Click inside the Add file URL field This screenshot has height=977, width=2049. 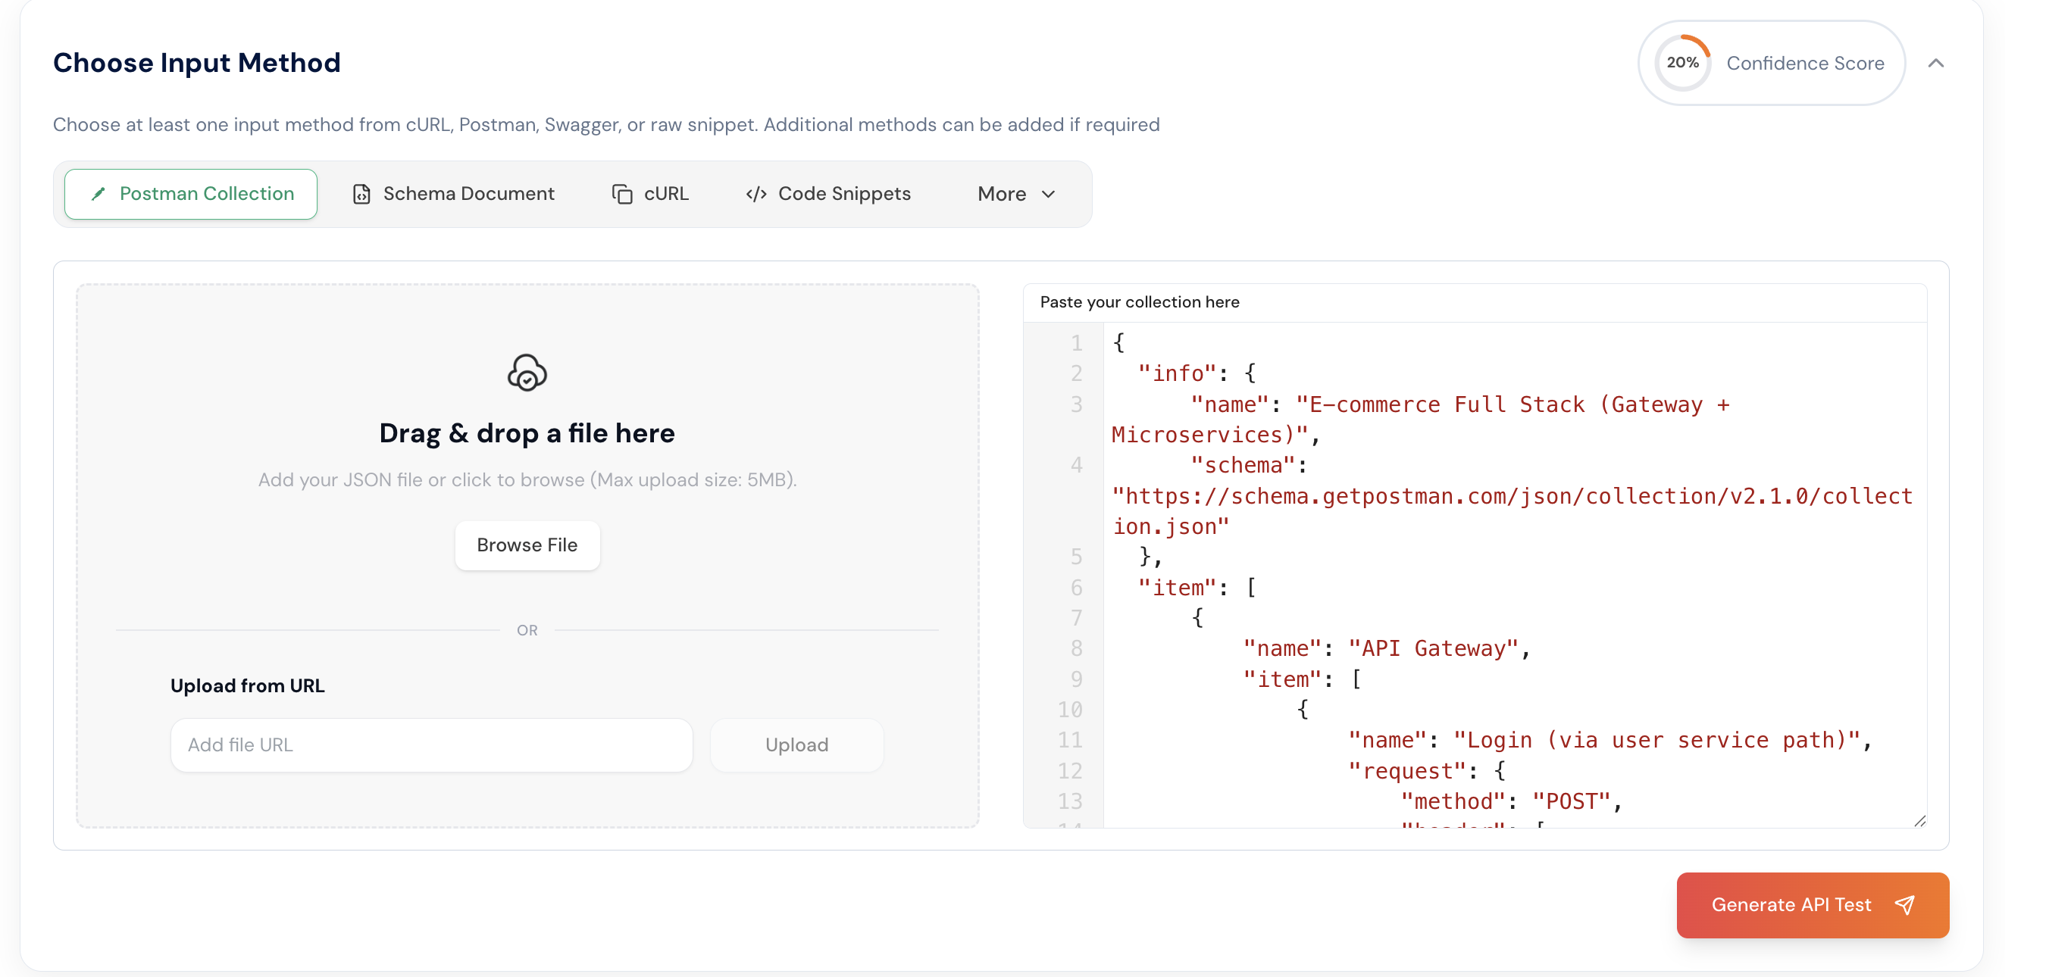point(431,745)
